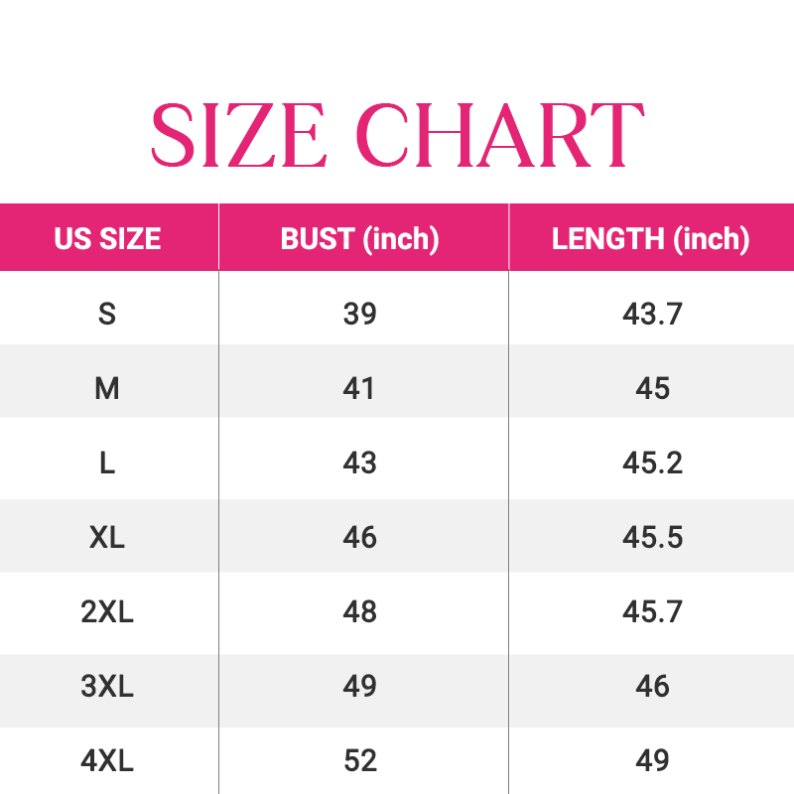The height and width of the screenshot is (794, 794).
Task: Click the M size row label
Action: 107,388
